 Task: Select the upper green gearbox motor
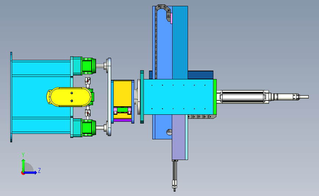[89, 66]
